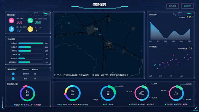Click the 8% donut chart center

(x=27, y=93)
